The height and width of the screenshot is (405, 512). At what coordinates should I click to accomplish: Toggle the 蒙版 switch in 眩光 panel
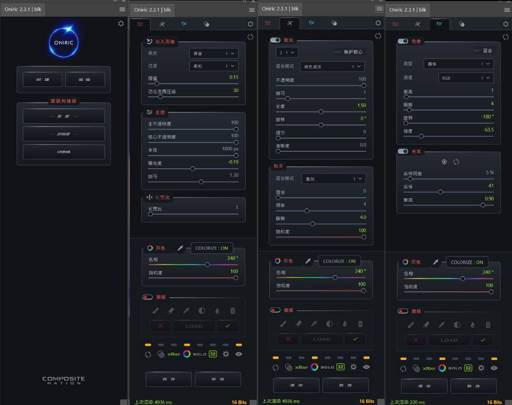click(275, 310)
